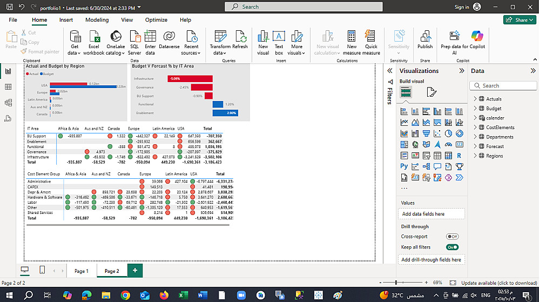Collapse the Visualizations pane
This screenshot has width=540, height=302.
pyautogui.click(x=462, y=71)
